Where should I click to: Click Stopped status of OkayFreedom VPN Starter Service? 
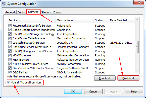[x=100, y=68]
